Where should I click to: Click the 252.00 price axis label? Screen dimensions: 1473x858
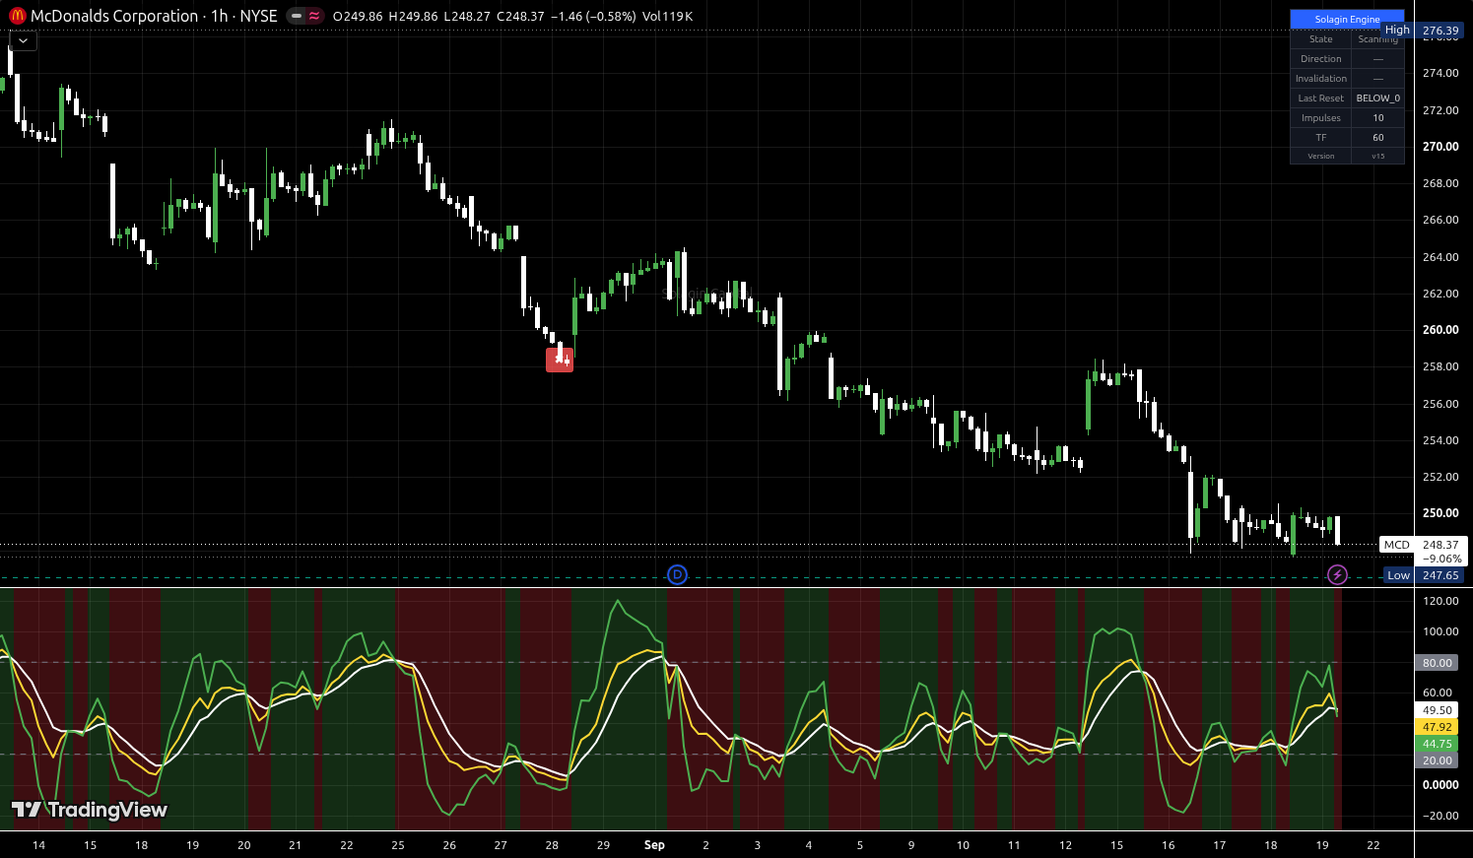(1440, 477)
